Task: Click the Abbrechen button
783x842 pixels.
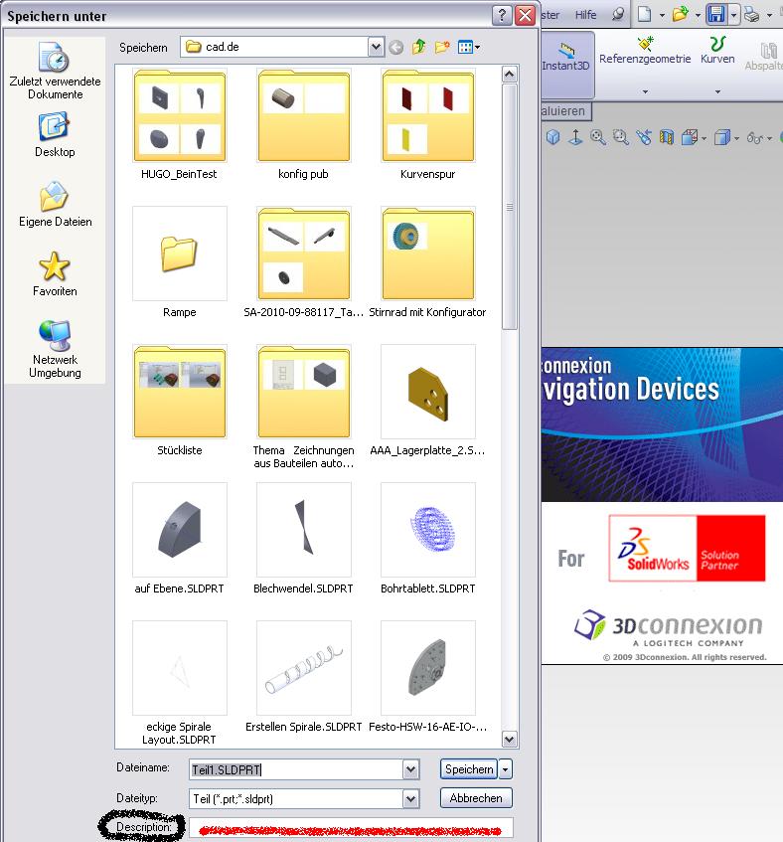Action: pos(476,798)
